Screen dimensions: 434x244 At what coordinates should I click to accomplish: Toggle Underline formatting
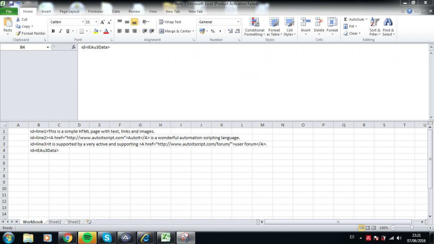tap(68, 31)
